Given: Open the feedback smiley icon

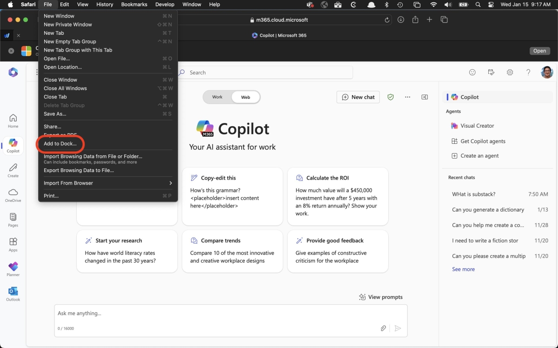Looking at the screenshot, I should [472, 72].
